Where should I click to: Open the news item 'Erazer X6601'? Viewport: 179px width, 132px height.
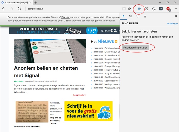[112, 52]
